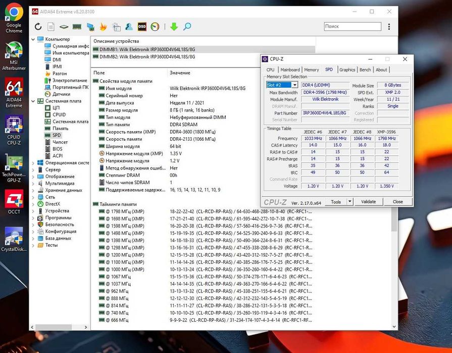
Task: Click the RAM stick icon in AIDA64 toolbar
Action: click(77, 27)
